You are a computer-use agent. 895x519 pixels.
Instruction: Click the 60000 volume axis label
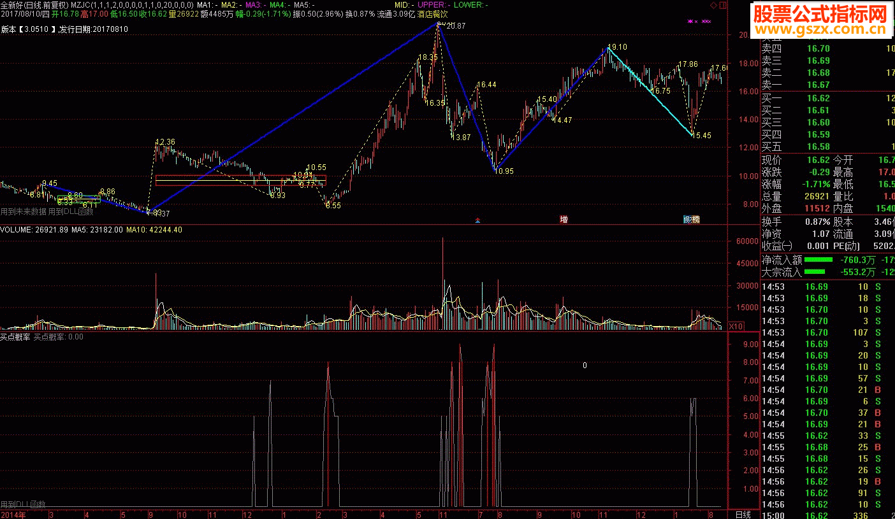(x=746, y=241)
